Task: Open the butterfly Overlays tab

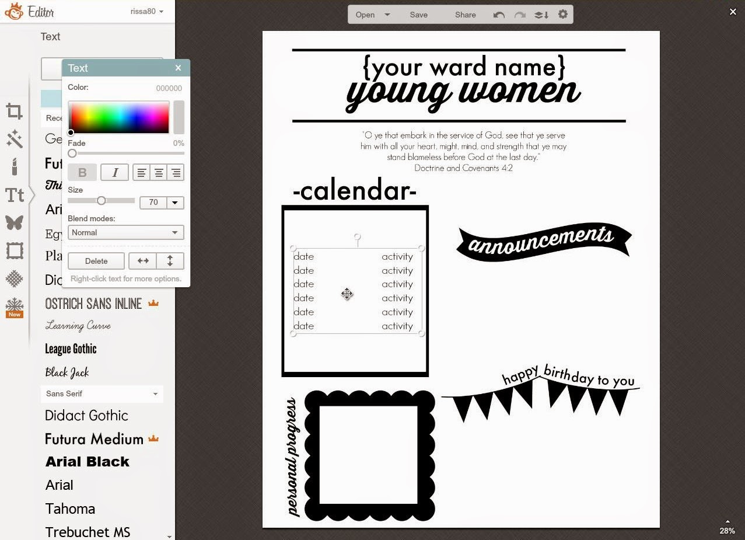Action: click(15, 223)
